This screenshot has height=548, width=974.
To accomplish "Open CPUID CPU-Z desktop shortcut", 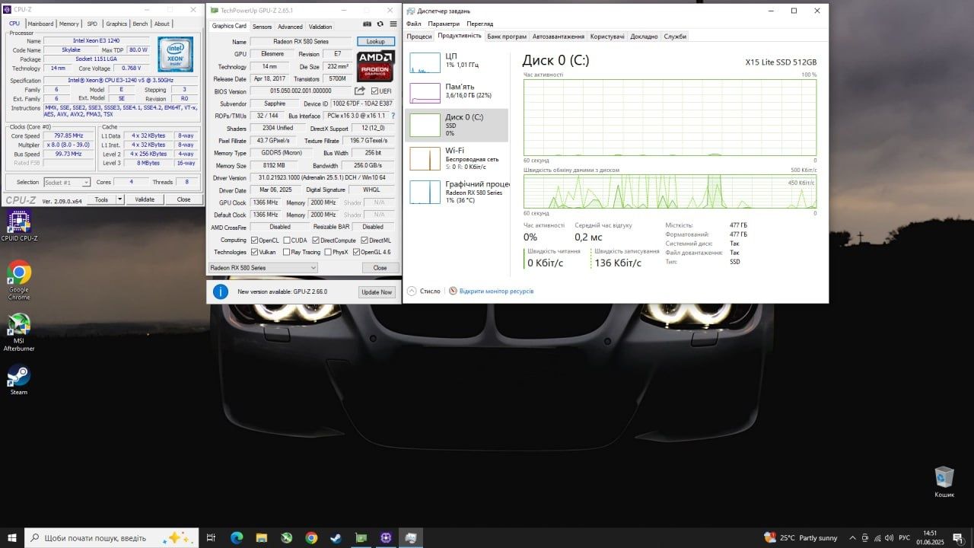I will tap(19, 225).
